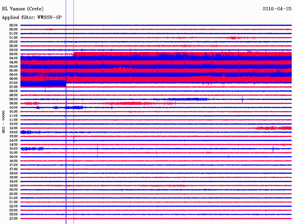Select the 07:30 time label

click(13, 87)
